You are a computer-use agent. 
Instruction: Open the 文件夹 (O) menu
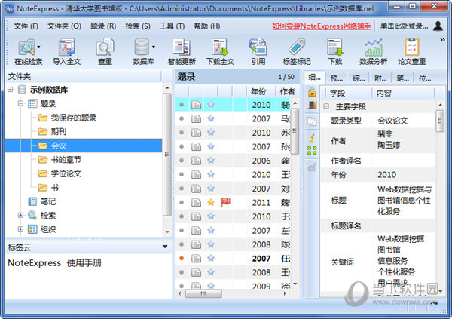(64, 26)
